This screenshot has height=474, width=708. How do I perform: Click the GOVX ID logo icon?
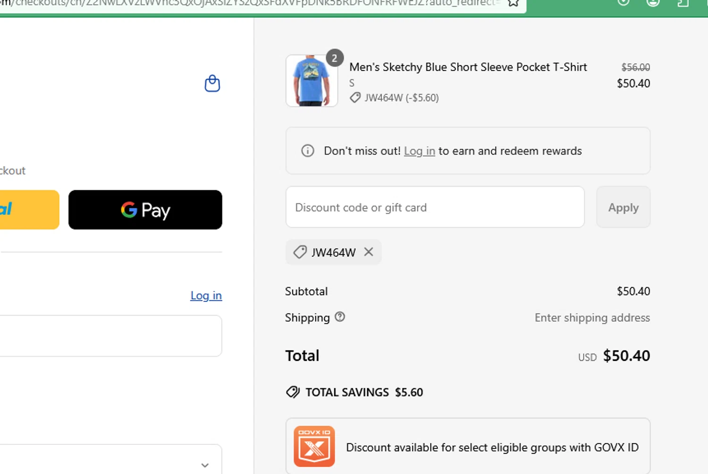tap(314, 446)
